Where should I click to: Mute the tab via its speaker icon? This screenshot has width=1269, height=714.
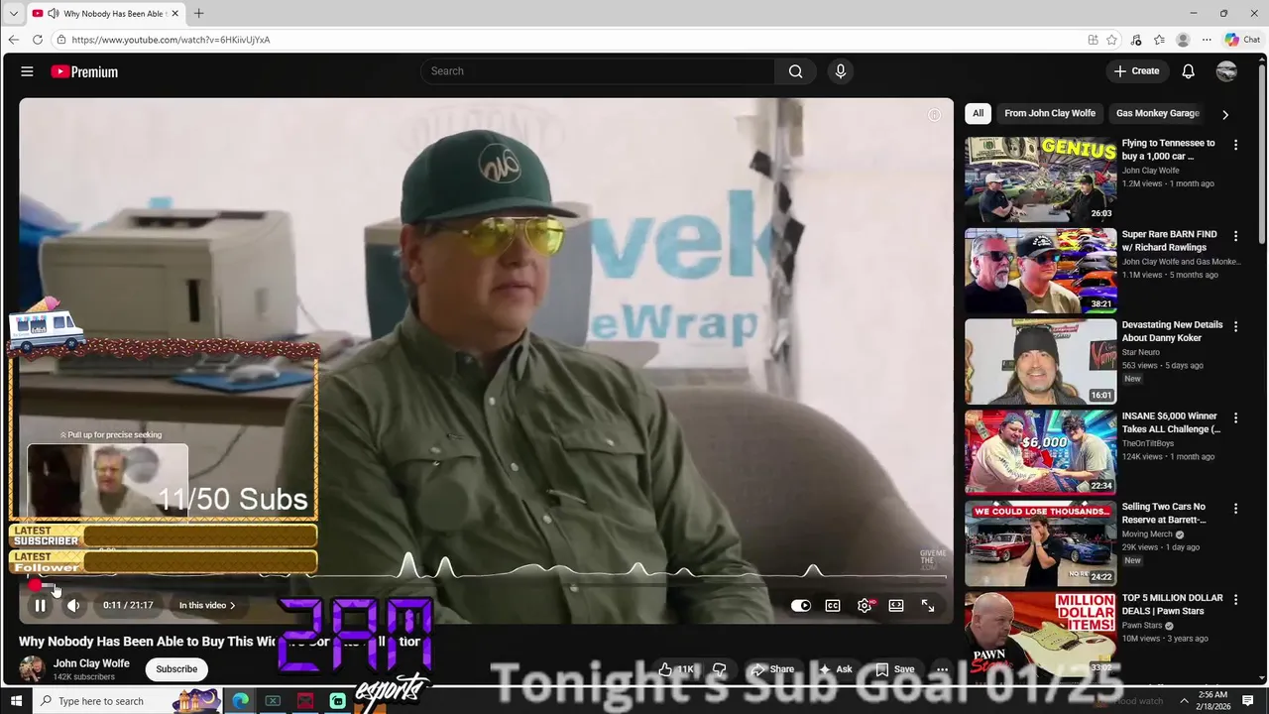pyautogui.click(x=53, y=14)
